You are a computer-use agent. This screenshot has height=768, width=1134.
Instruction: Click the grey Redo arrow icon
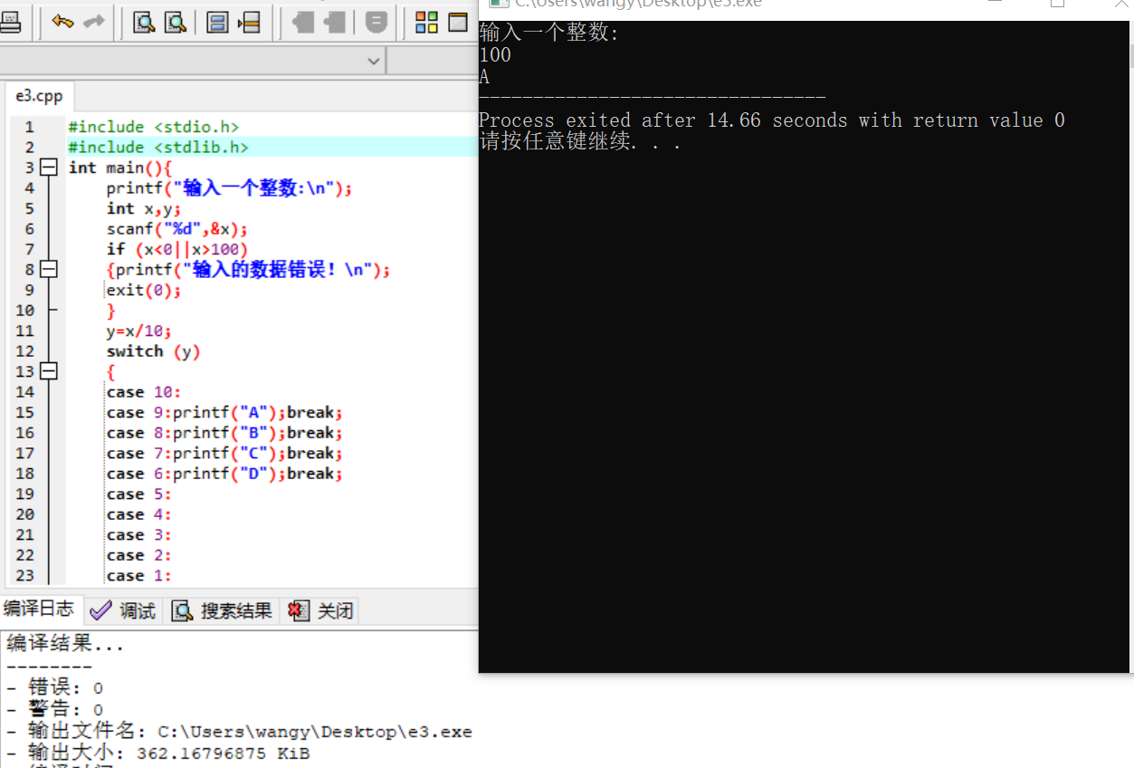point(94,22)
